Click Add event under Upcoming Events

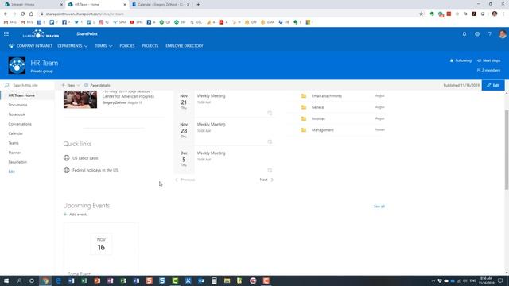[75, 214]
